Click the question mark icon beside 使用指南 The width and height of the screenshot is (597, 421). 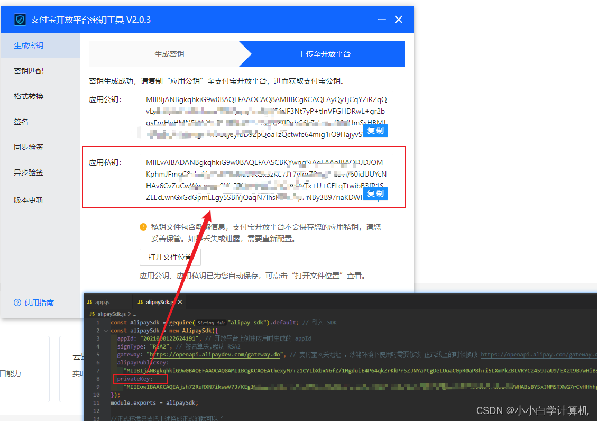point(17,303)
